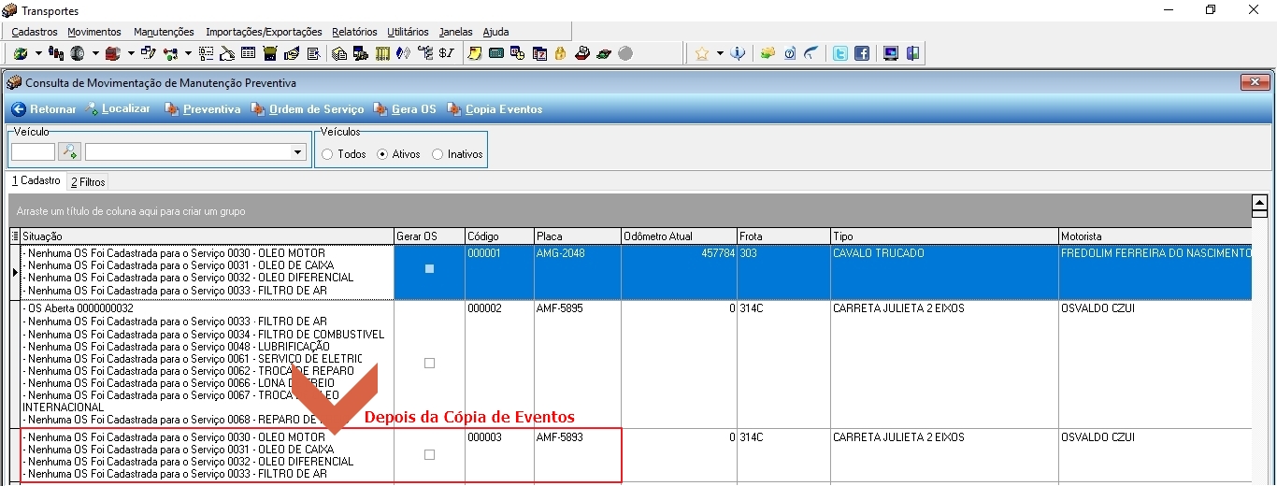Open the globe icon in the main toolbar
This screenshot has width=1277, height=486.
pos(21,53)
